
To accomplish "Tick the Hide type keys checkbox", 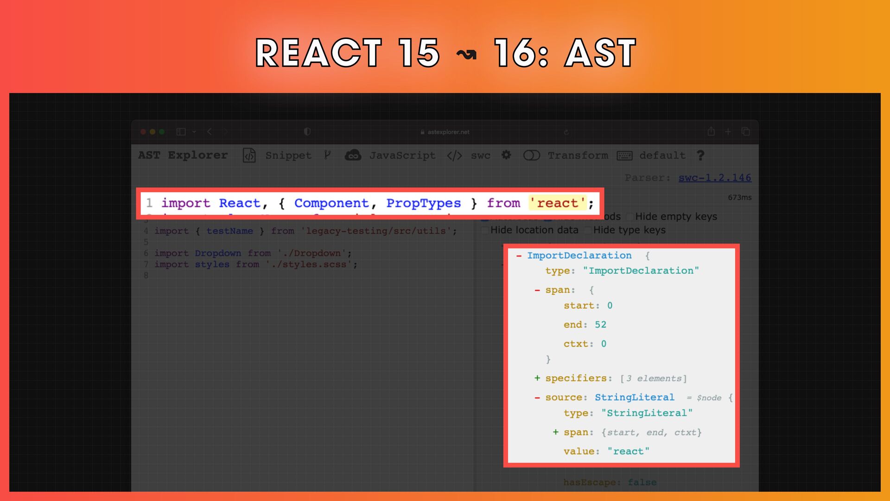I will click(588, 230).
